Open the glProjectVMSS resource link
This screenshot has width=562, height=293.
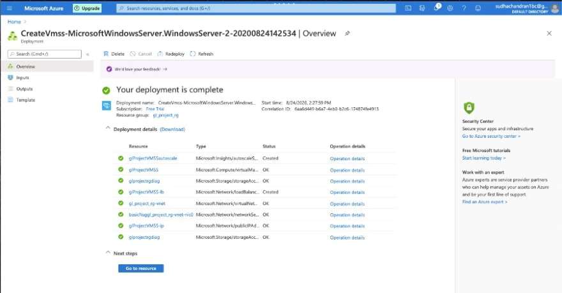[143, 170]
